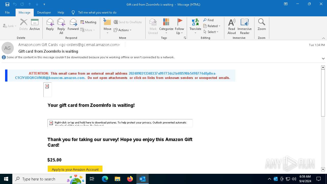
Task: Expand the message header chevron
Action: tap(323, 59)
